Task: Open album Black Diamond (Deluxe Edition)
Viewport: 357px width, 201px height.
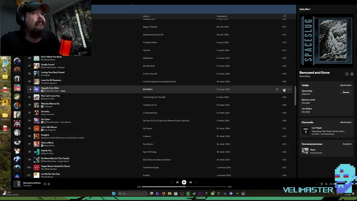Action: click(157, 160)
